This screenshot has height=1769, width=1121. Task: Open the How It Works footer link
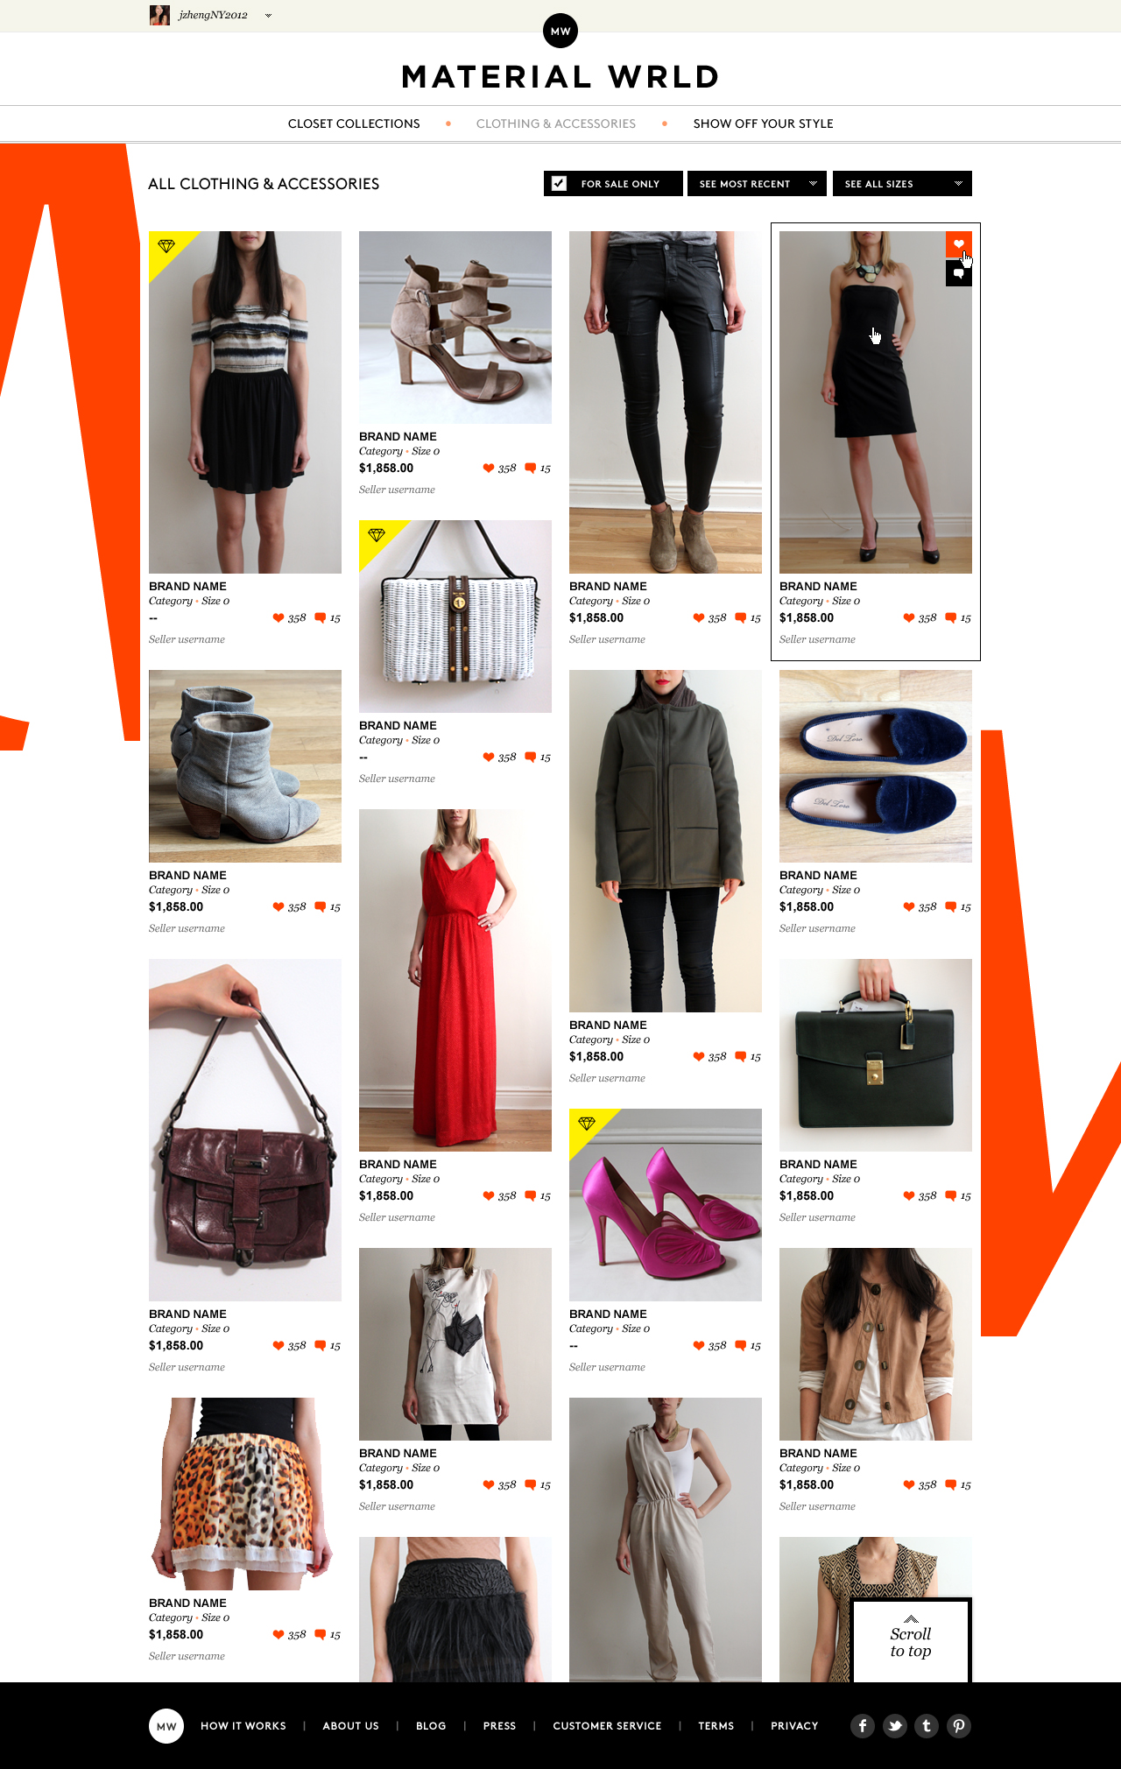243,1725
